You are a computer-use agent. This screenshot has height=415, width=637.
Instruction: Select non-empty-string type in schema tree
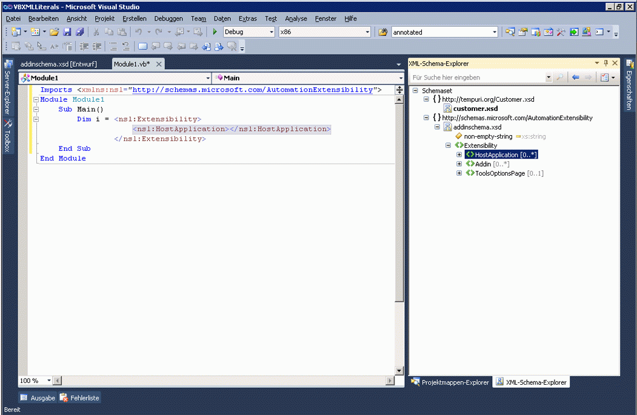click(x=488, y=136)
